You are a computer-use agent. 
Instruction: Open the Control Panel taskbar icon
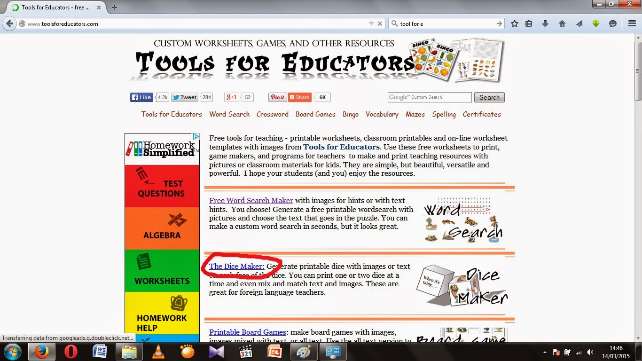point(333,352)
